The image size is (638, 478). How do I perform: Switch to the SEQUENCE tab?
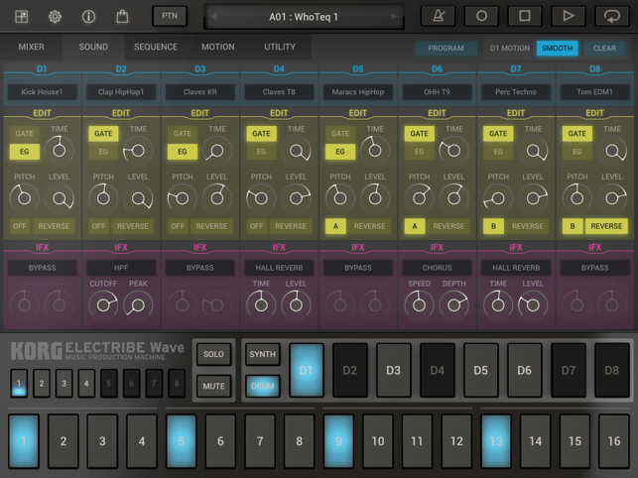(156, 47)
